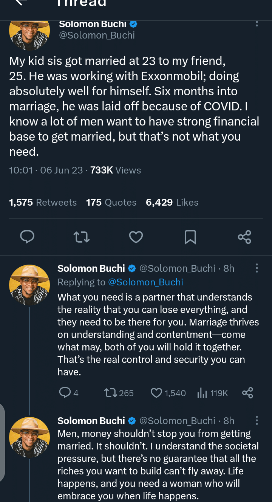Open more options on the second reply
This screenshot has width=272, height=502.
pyautogui.click(x=257, y=420)
